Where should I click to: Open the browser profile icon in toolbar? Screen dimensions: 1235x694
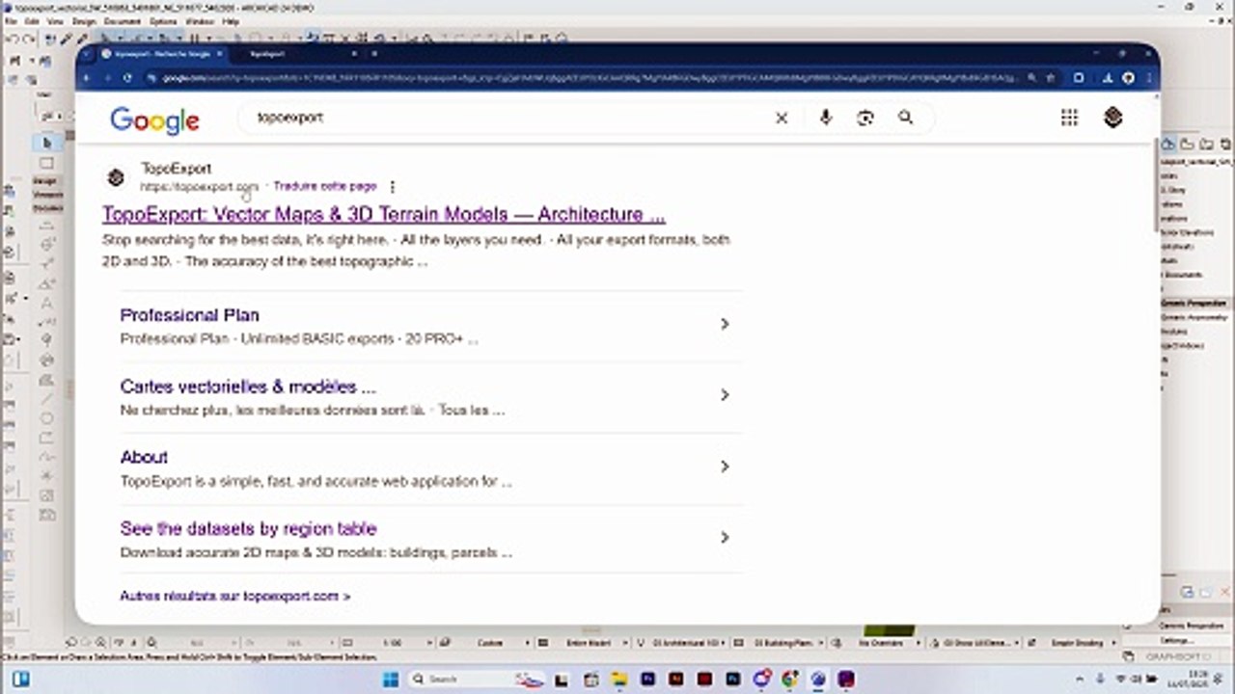pos(1126,78)
